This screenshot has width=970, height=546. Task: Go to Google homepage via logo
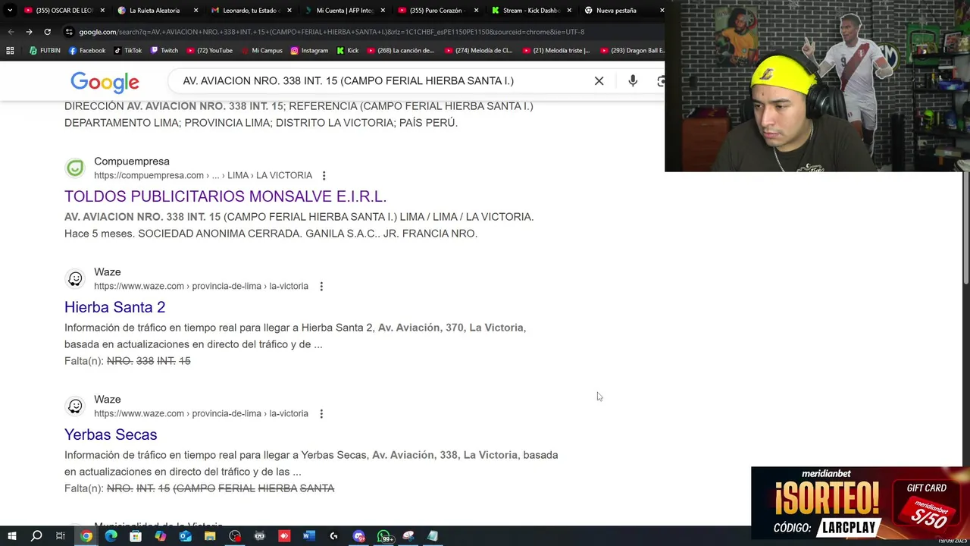coord(105,82)
